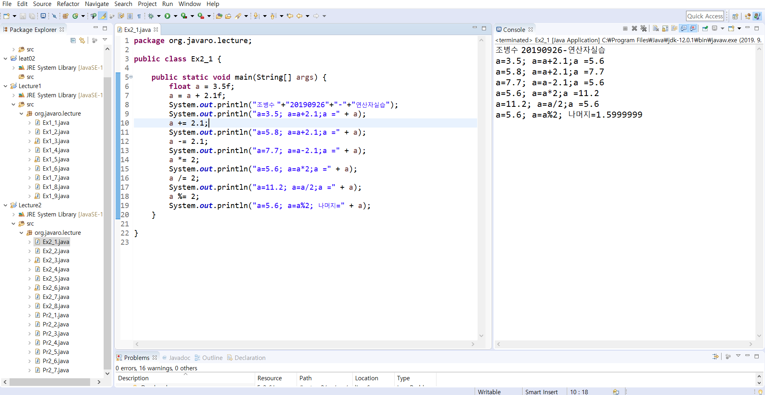Viewport: 765px width, 395px height.
Task: Open the Navigate menu
Action: [97, 4]
